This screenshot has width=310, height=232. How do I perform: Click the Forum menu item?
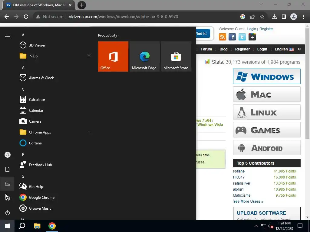pos(206,49)
